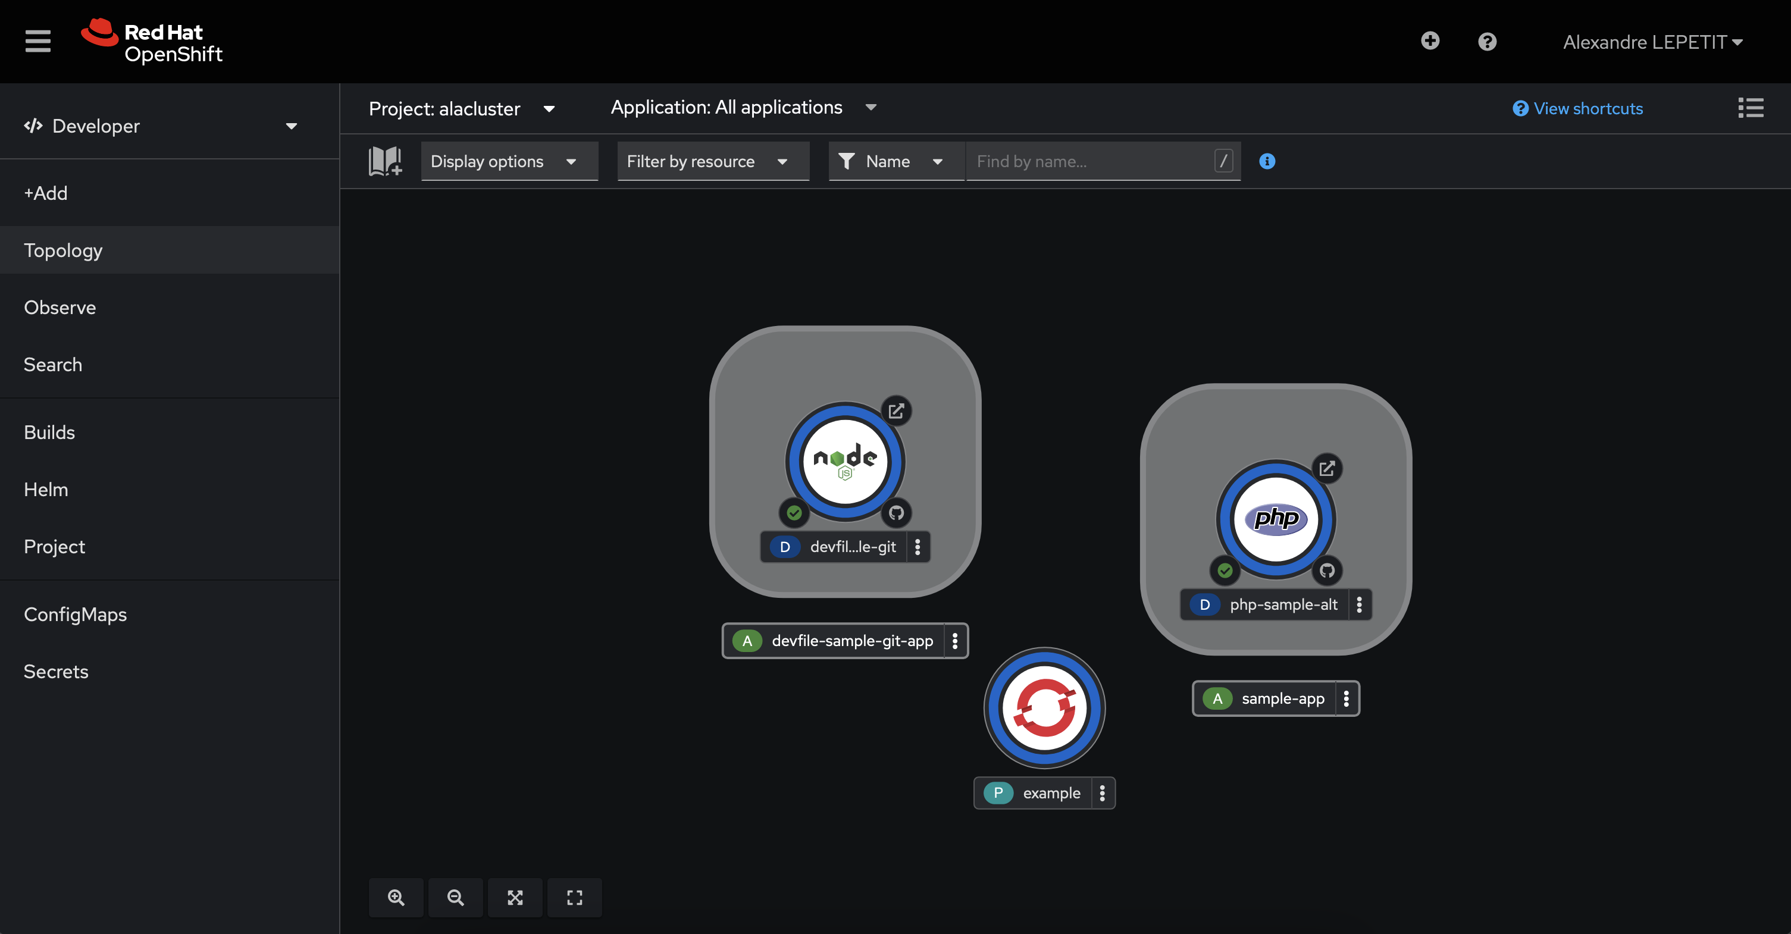Viewport: 1791px width, 934px height.
Task: Toggle the hamburger navigation menu
Action: pos(38,41)
